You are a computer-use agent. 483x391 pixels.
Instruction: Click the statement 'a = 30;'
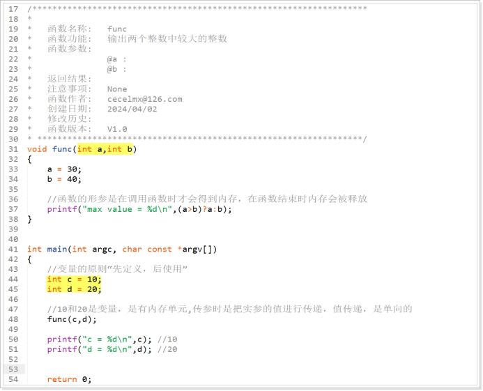[64, 169]
